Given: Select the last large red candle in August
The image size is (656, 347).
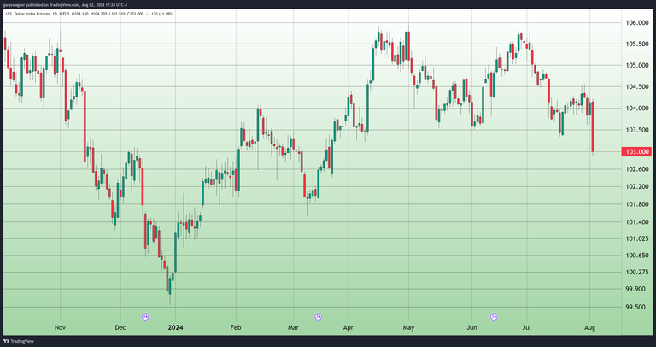Looking at the screenshot, I should click(x=592, y=126).
